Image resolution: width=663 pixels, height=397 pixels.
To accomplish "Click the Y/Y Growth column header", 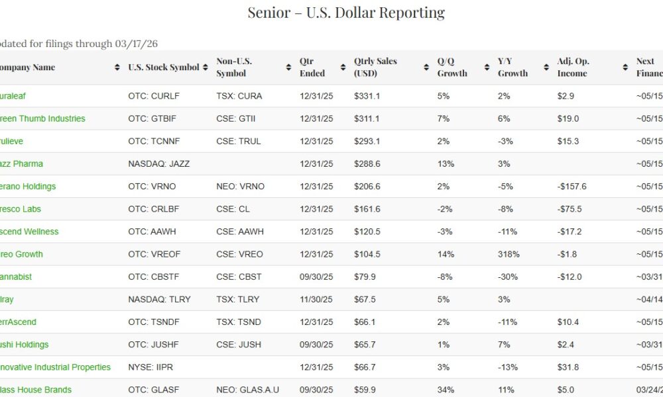I will coord(513,67).
